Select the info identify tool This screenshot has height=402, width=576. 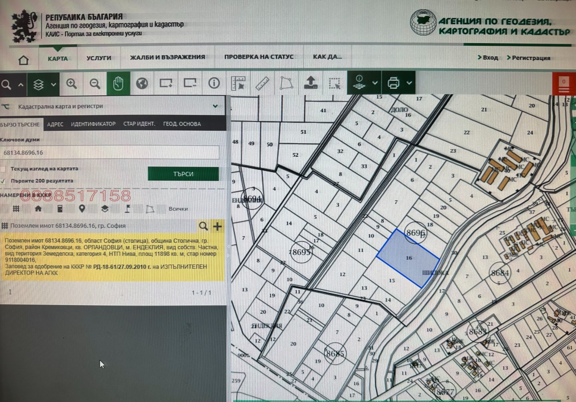coord(214,83)
